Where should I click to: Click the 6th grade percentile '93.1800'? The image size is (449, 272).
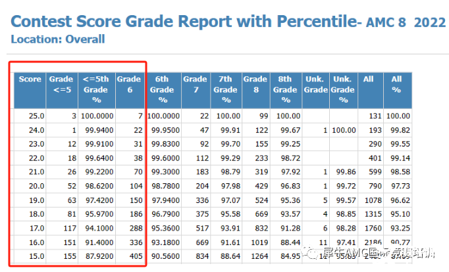pyautogui.click(x=165, y=243)
